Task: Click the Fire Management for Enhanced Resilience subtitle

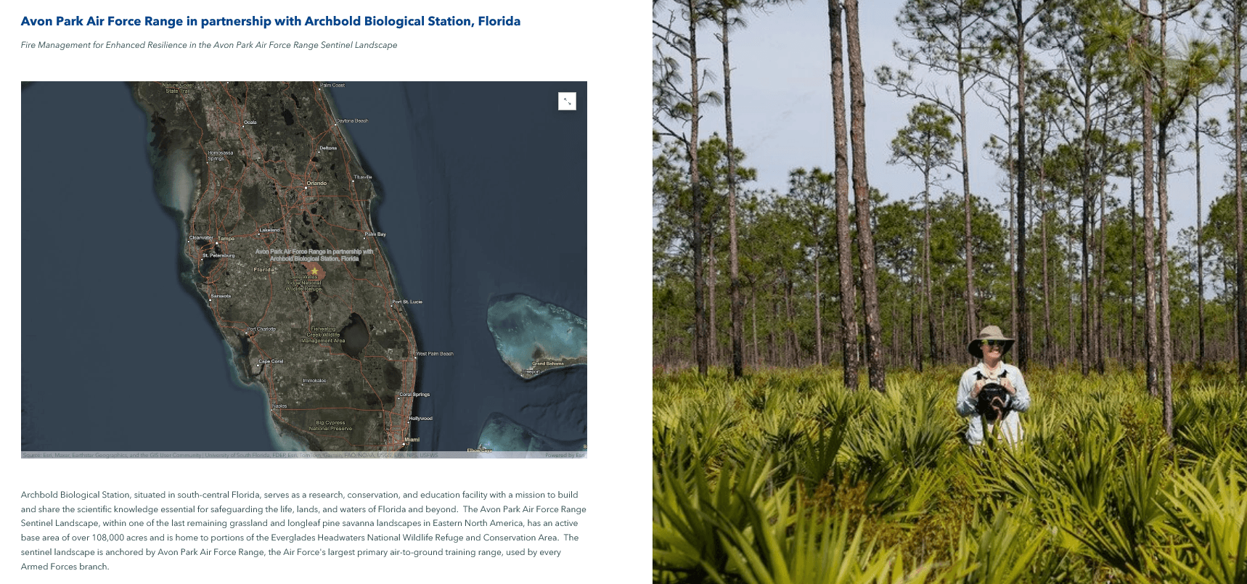Action: (x=209, y=45)
